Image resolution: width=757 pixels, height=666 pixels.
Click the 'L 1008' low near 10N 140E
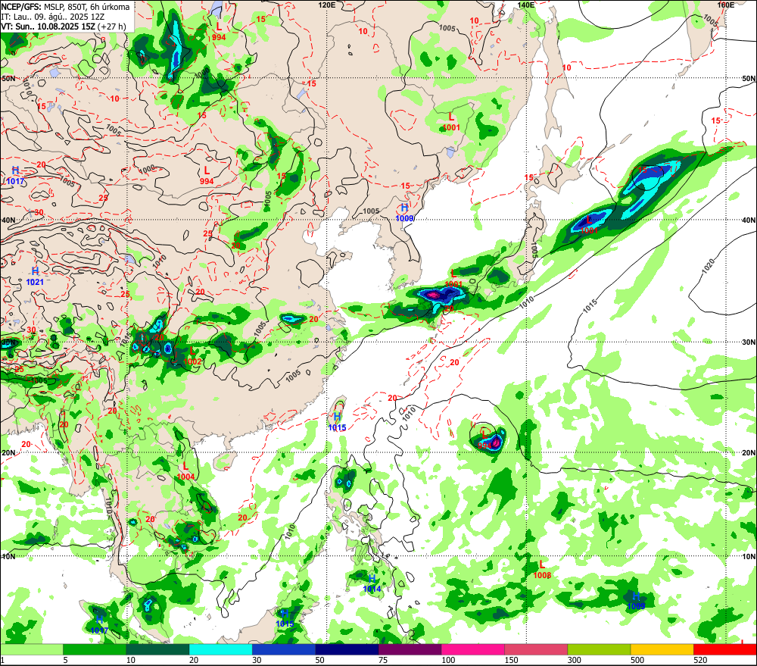[x=542, y=569]
